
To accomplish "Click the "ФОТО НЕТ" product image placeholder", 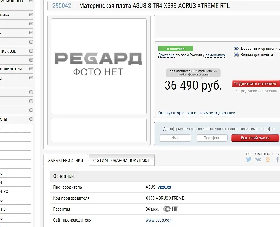I will (x=99, y=66).
